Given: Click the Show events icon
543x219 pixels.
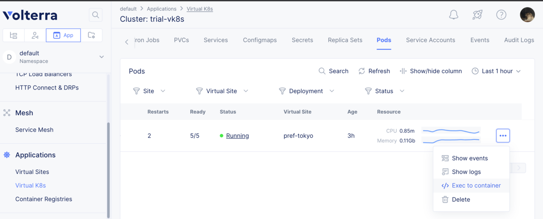Looking at the screenshot, I should (445, 158).
